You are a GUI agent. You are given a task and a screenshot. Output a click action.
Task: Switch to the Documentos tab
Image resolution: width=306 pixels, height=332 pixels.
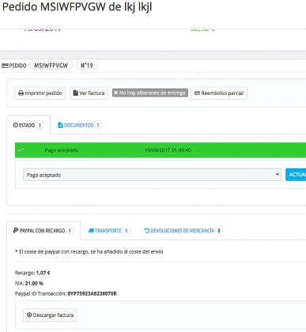point(80,125)
